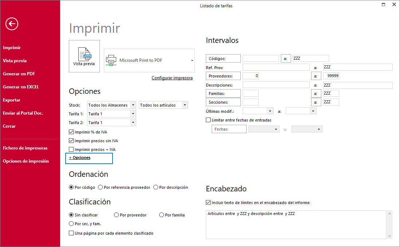Toggle Incluir texto de límites en encabezado
This screenshot has height=247, width=400.
click(208, 202)
